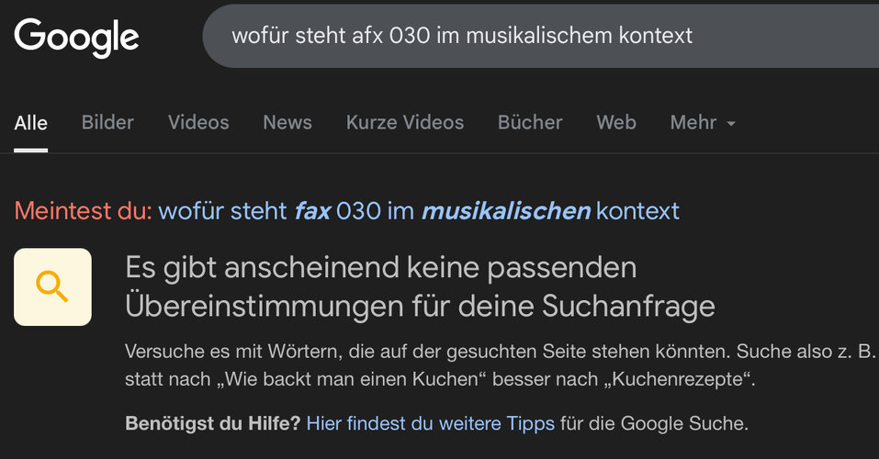Select the Alle tab

(31, 123)
